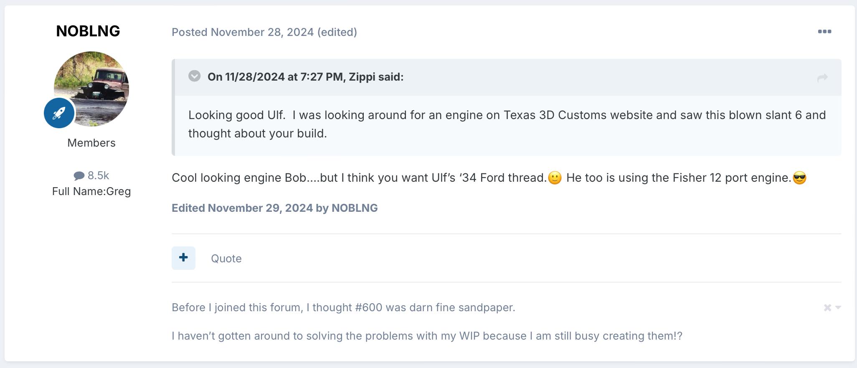Click the sunglasses face emoji

coord(799,178)
